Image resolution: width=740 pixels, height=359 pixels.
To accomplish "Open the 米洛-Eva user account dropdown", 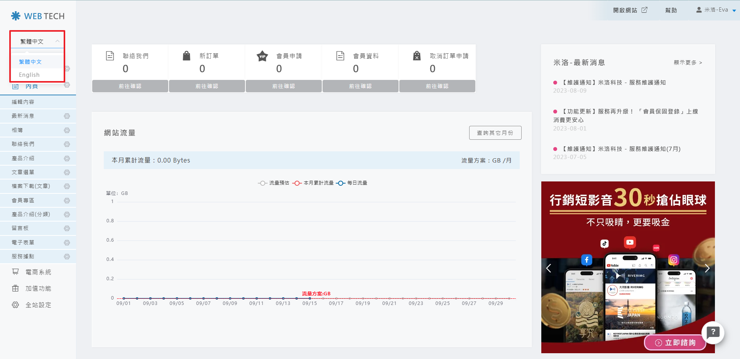I will click(x=716, y=10).
